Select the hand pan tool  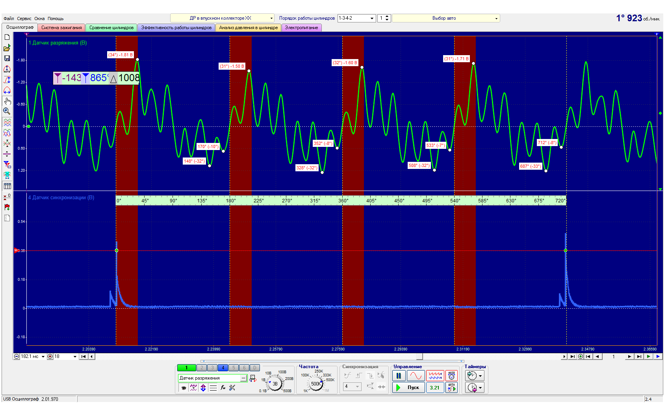pos(7,101)
